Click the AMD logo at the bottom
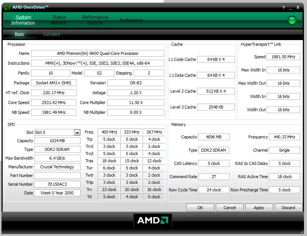The width and height of the screenshot is (307, 236). pyautogui.click(x=152, y=220)
